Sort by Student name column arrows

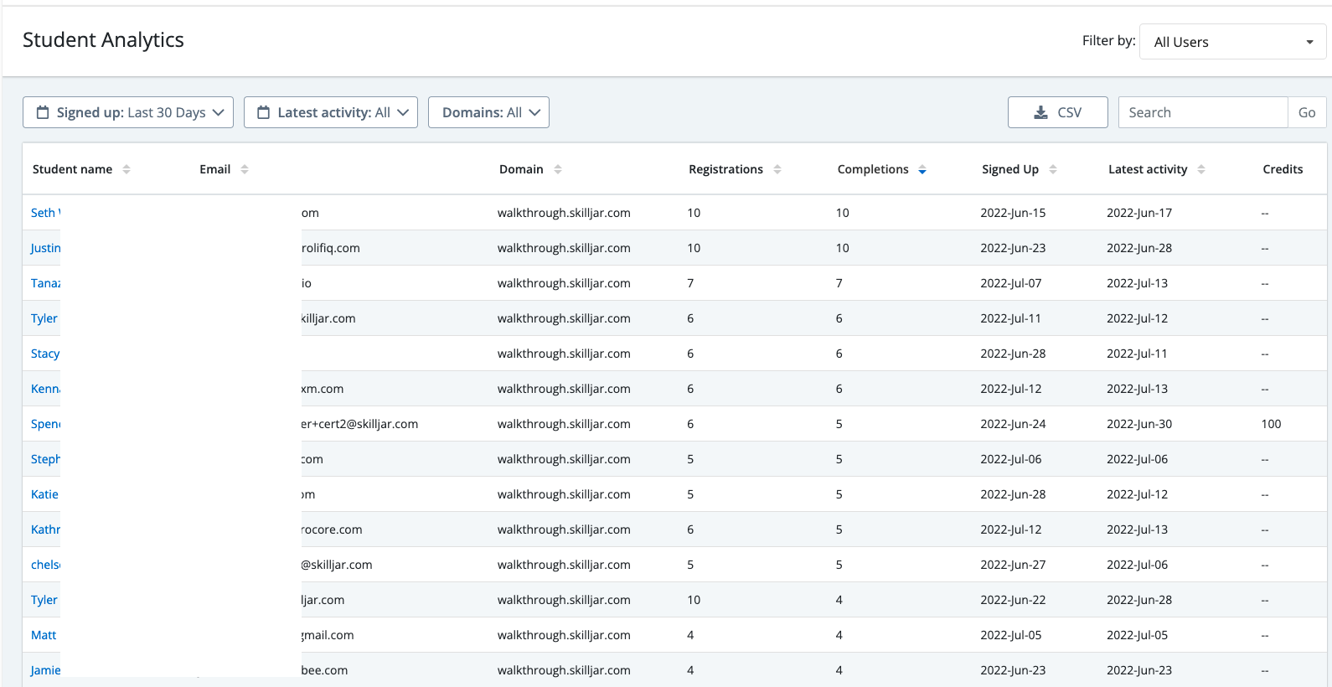tap(126, 169)
